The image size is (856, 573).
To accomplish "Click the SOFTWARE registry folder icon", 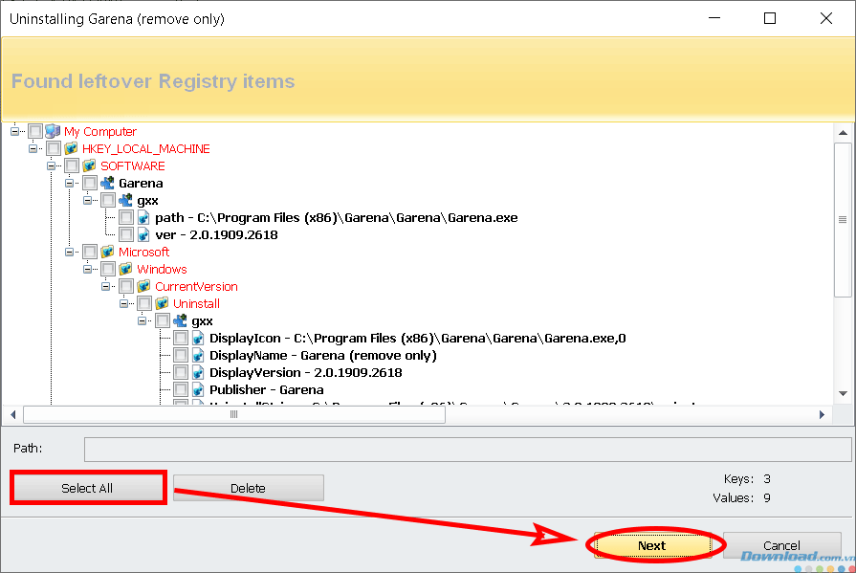I will tap(90, 165).
